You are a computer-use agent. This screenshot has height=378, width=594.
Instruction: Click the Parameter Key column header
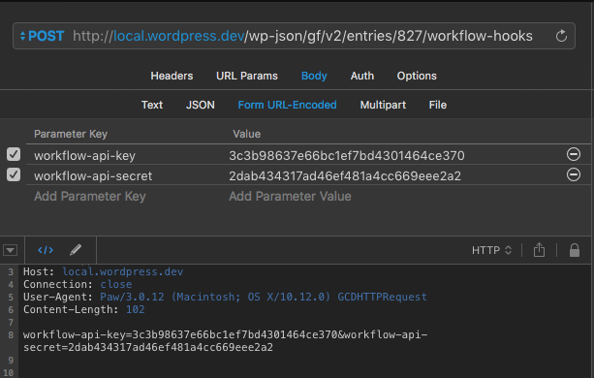pyautogui.click(x=71, y=134)
